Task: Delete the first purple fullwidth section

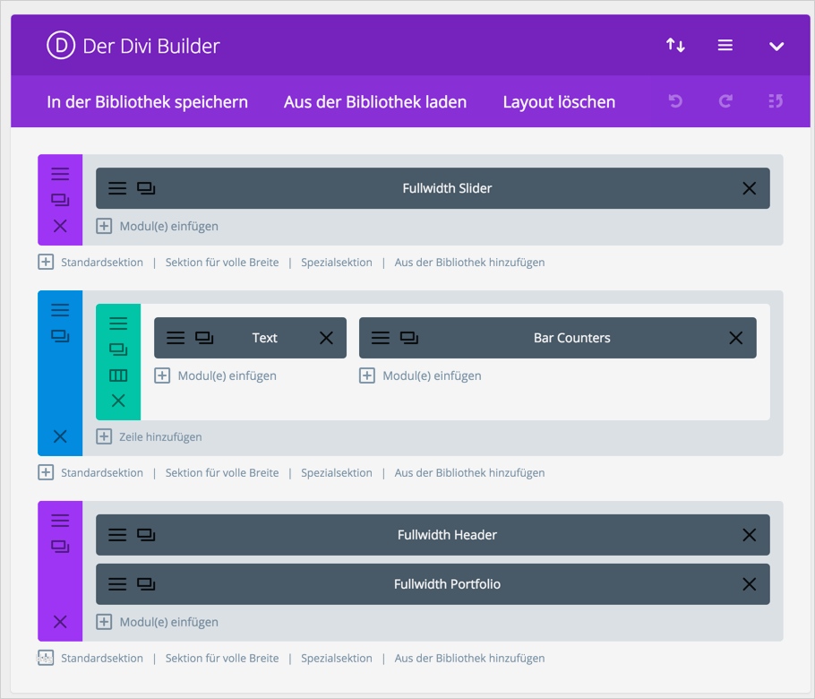Action: coord(60,226)
